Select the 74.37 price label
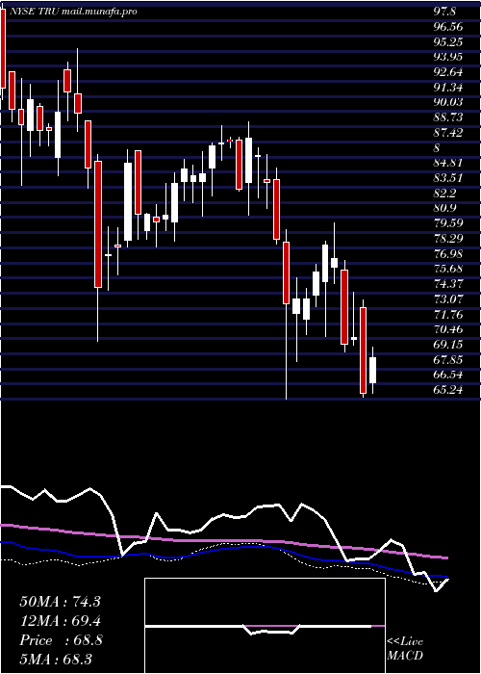 448,284
